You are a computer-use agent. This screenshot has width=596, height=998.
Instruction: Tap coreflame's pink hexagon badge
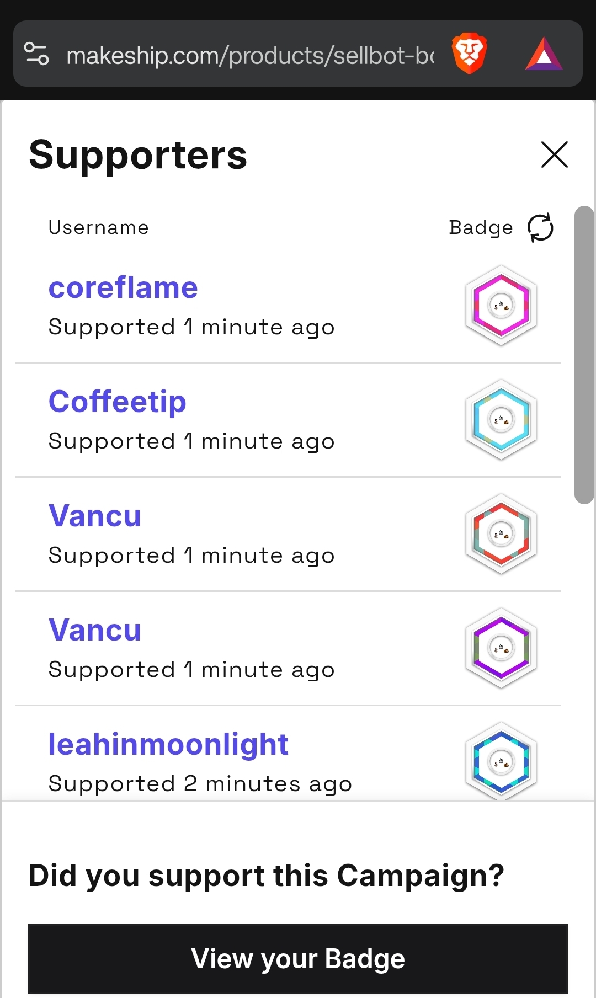pyautogui.click(x=501, y=305)
